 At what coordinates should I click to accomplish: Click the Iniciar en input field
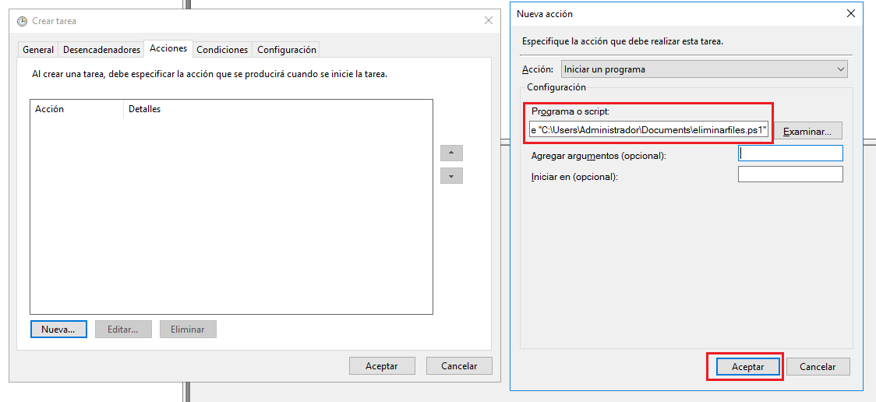[x=790, y=175]
